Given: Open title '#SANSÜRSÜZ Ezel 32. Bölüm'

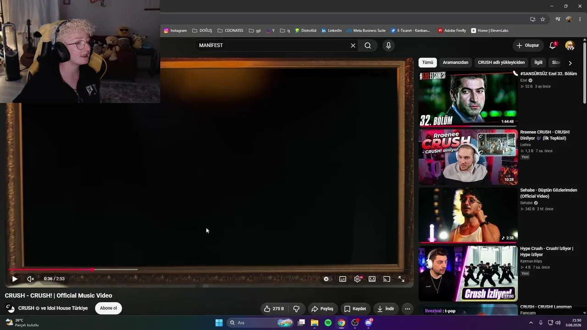Looking at the screenshot, I should (548, 74).
